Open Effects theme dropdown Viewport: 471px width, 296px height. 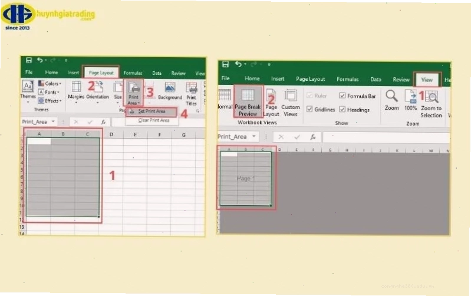click(x=50, y=101)
